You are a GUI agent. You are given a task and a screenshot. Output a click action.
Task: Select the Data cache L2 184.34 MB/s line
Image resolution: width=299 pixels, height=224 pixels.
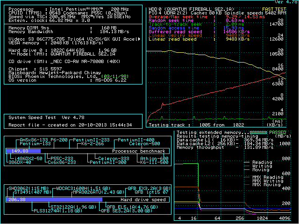click(225, 144)
